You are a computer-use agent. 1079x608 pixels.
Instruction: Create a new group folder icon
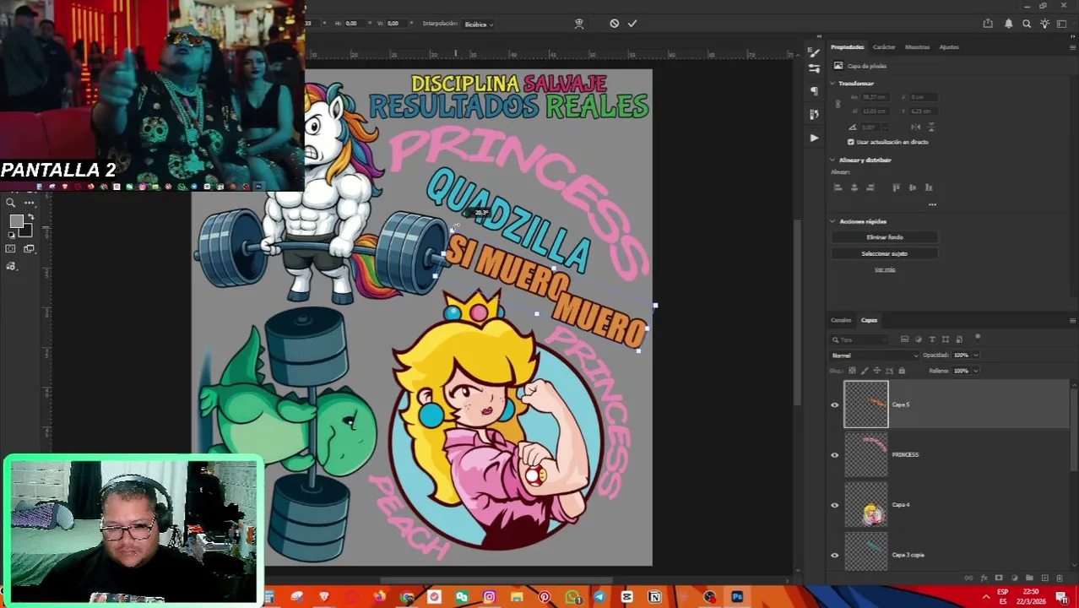[x=1029, y=578]
